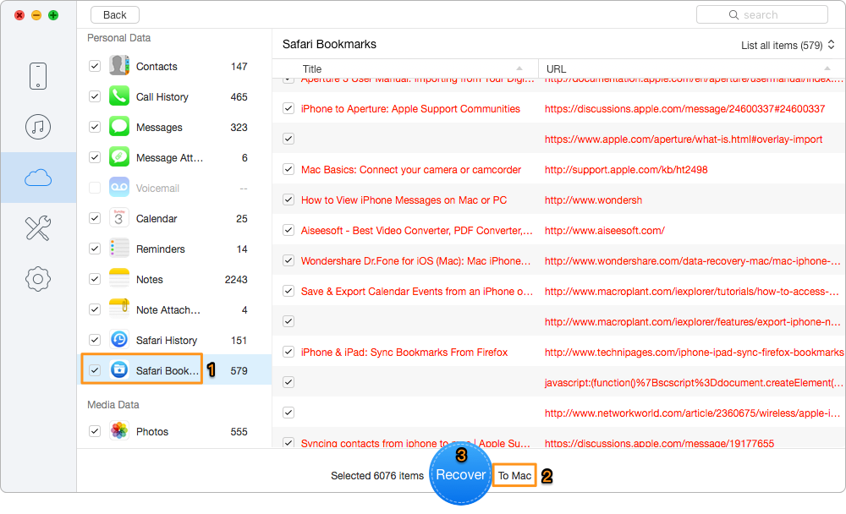The height and width of the screenshot is (514, 846).
Task: Click the magnifier icon in search field
Action: 733,15
